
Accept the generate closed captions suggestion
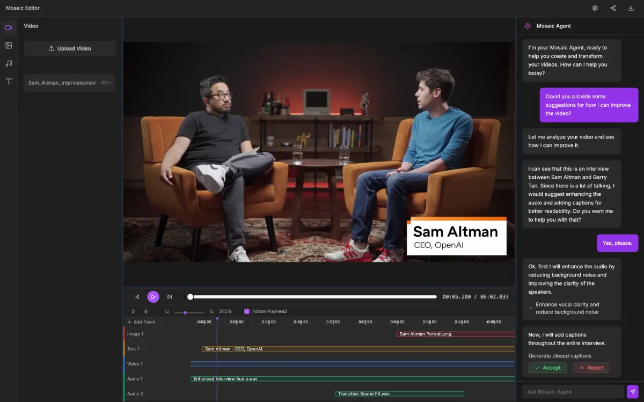tap(547, 368)
